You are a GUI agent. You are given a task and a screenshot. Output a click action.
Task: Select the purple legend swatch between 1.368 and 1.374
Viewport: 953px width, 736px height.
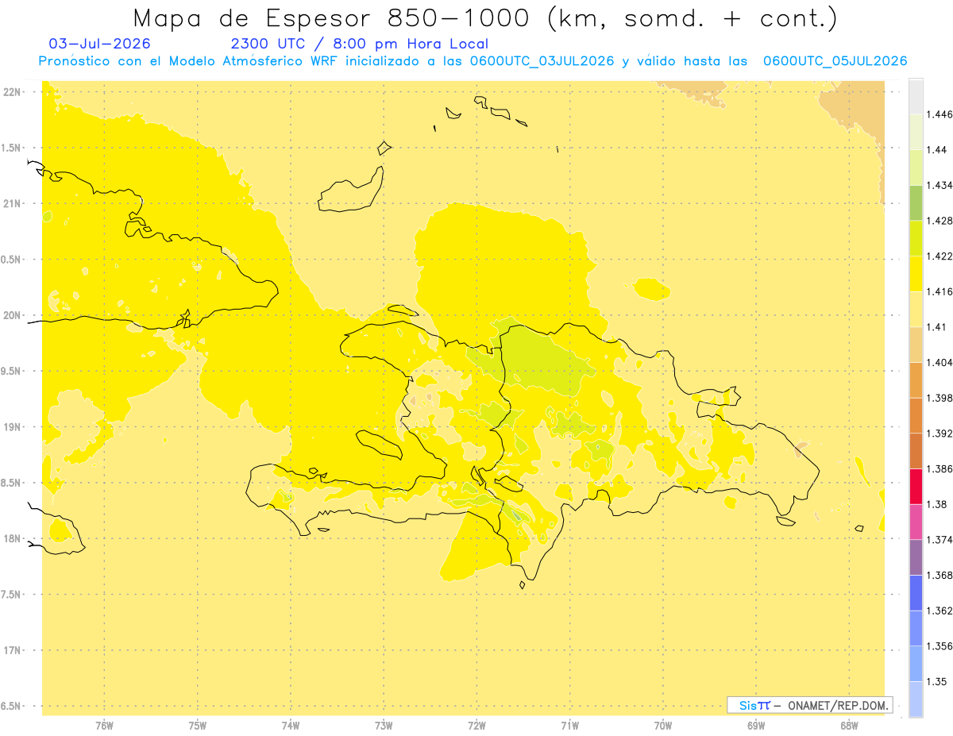(x=916, y=557)
